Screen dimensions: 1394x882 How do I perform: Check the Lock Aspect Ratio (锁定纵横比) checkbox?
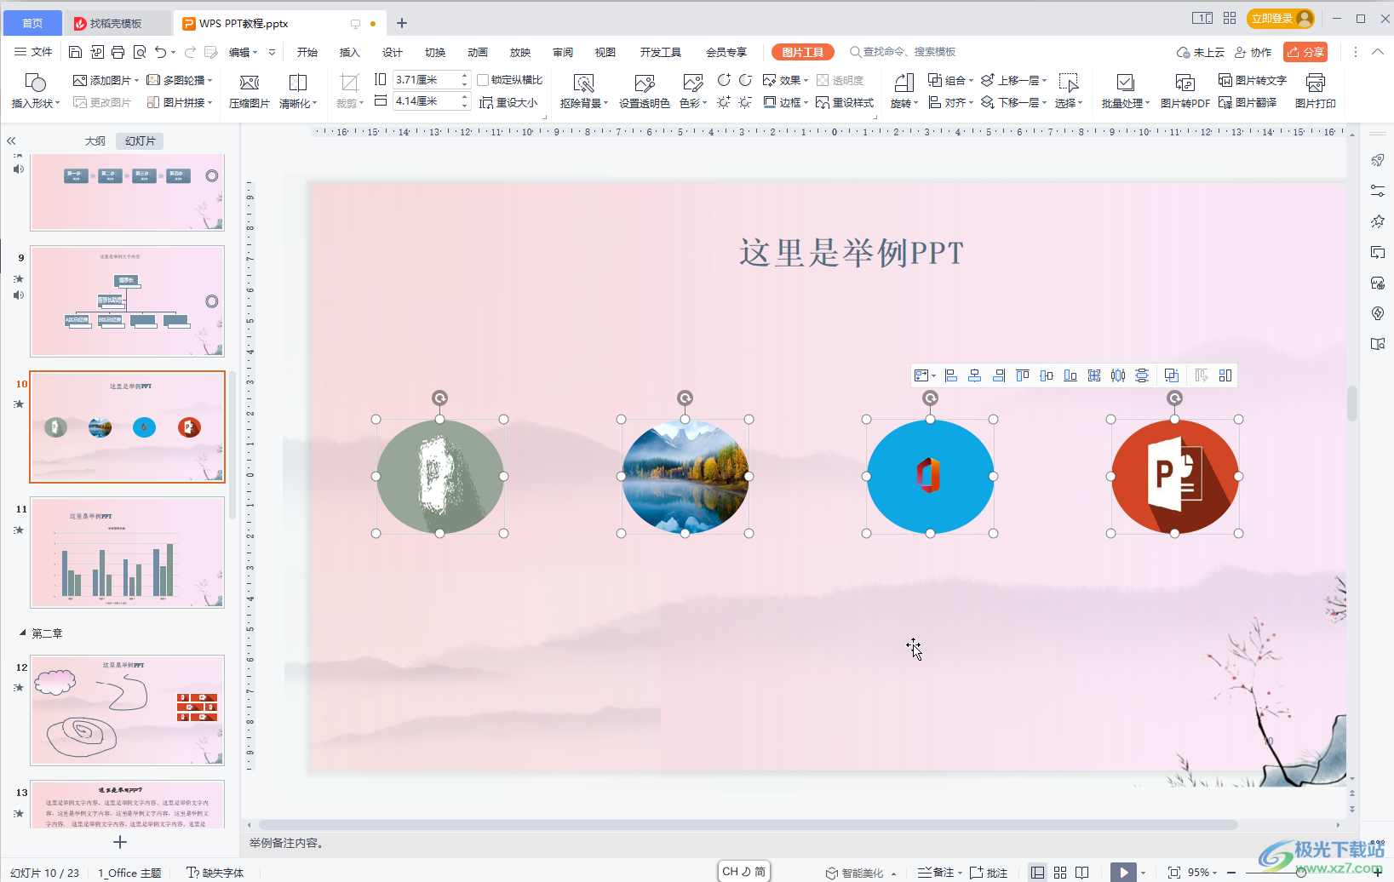pyautogui.click(x=483, y=80)
